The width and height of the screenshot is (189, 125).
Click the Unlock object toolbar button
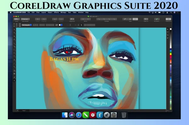61,19
